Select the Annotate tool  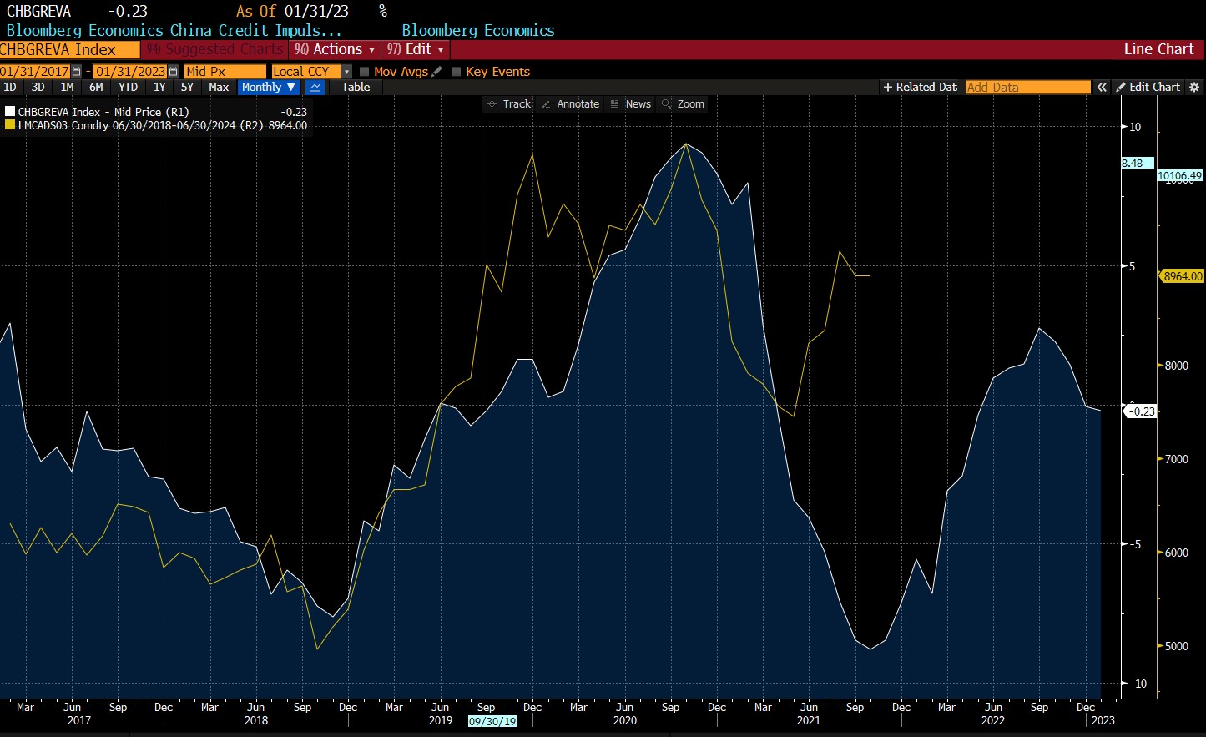pyautogui.click(x=570, y=104)
